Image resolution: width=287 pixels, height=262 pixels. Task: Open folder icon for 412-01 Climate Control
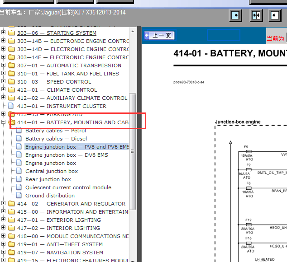(11, 90)
